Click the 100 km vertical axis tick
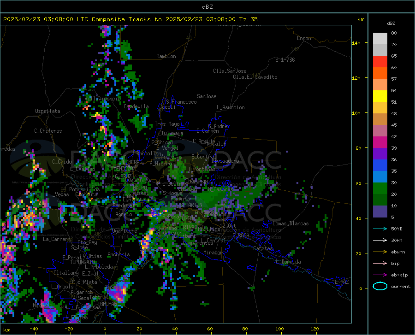415x335 pixels. (356, 113)
